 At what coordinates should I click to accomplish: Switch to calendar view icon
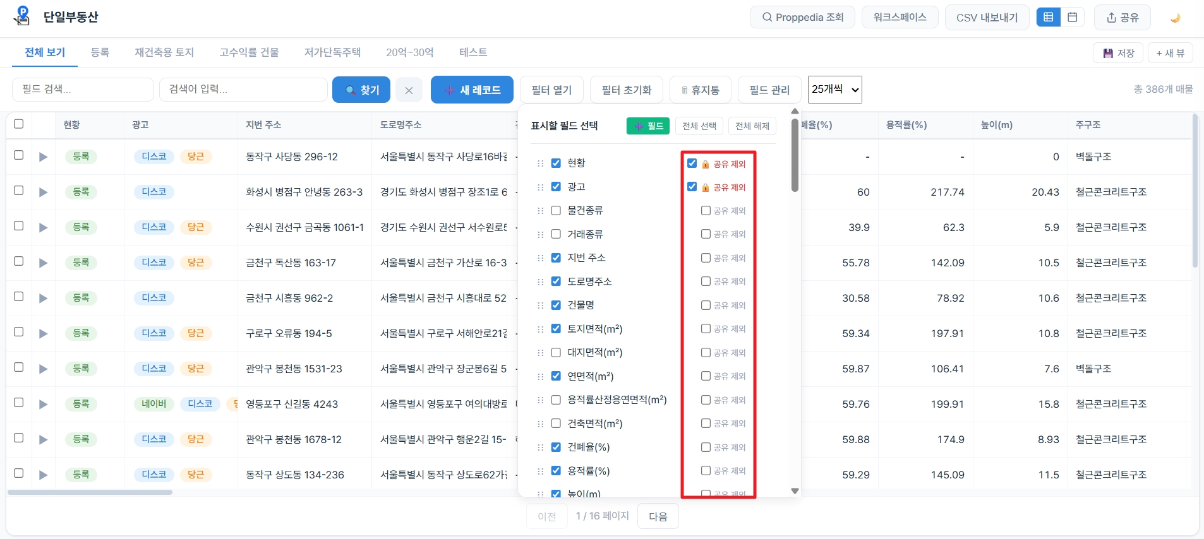[1073, 17]
